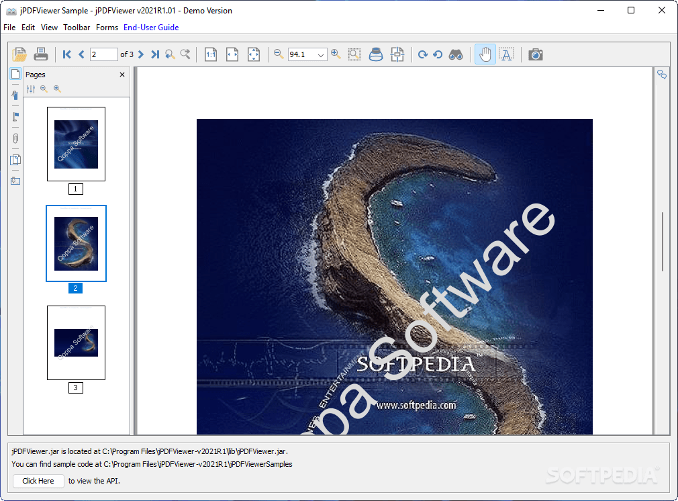This screenshot has height=501, width=678.
Task: Open search with the binoculars icon
Action: tap(456, 54)
